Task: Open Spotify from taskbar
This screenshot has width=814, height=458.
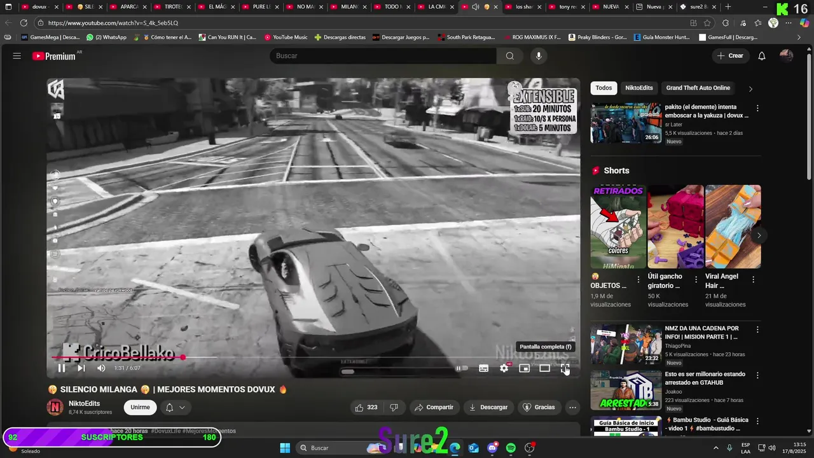Action: coord(511,448)
